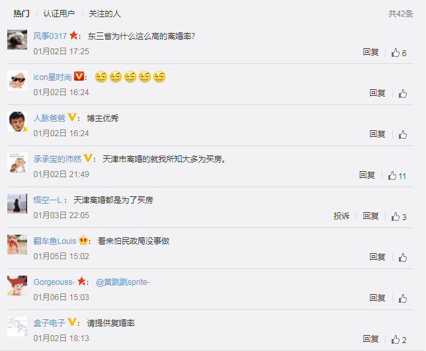
Task: Like icon星时尚's emoji comment
Action: point(403,94)
